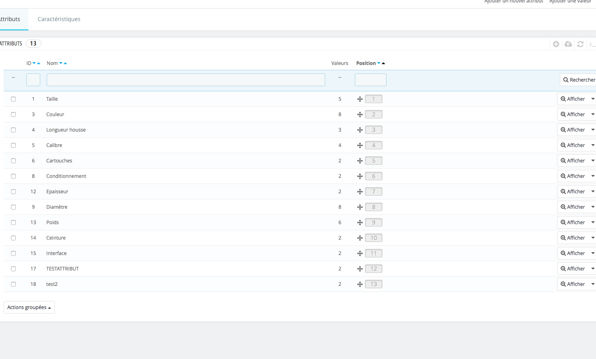The image size is (596, 359).
Task: Click Afficher for Longueur housse row
Action: (x=573, y=130)
